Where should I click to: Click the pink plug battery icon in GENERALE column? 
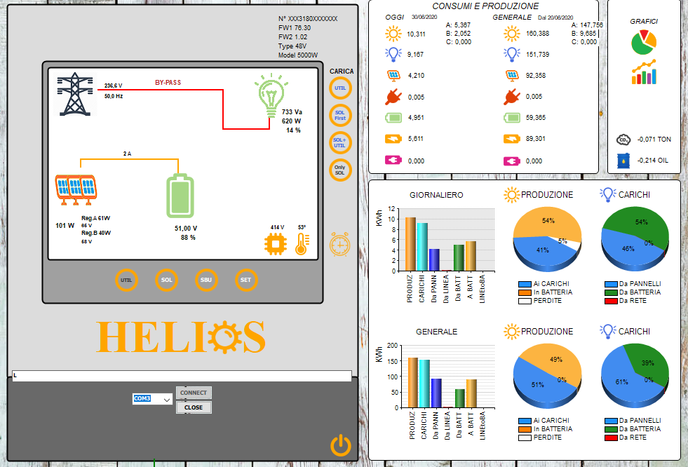tap(511, 161)
